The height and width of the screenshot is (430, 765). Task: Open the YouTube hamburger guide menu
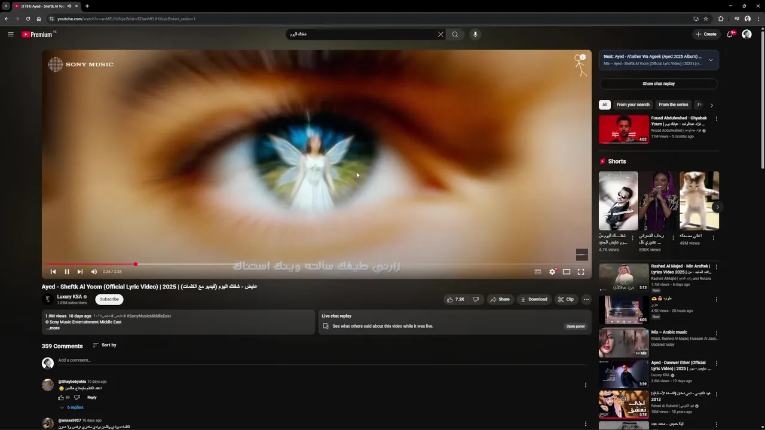10,34
